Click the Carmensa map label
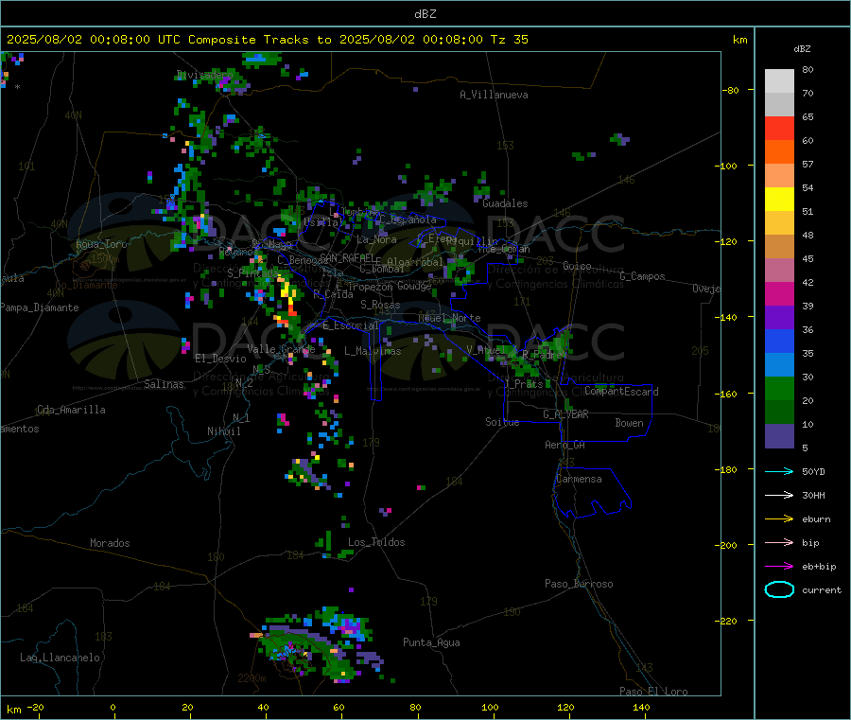 579,479
